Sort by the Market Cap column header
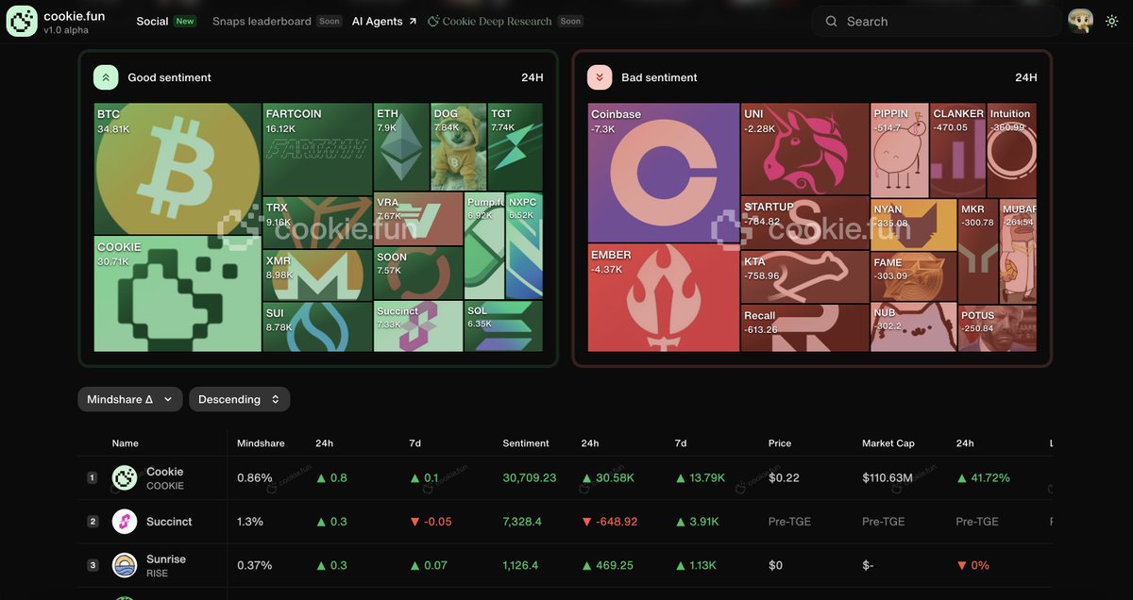The image size is (1133, 600). [x=888, y=443]
